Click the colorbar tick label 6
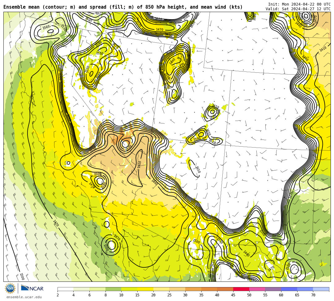334x301 pixels. [89, 295]
